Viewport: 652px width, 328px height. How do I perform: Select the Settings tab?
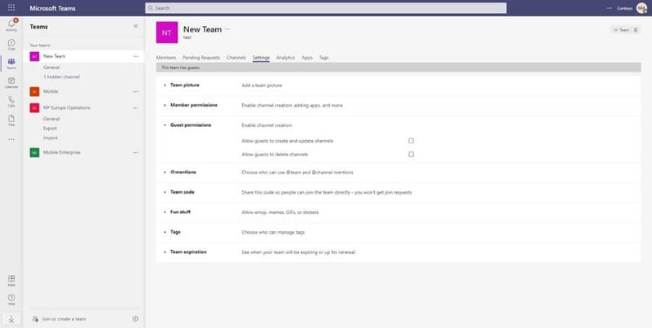click(261, 58)
